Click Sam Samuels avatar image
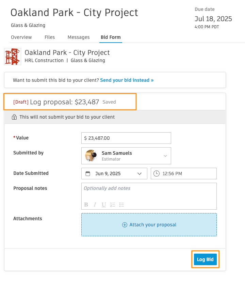 point(91,155)
